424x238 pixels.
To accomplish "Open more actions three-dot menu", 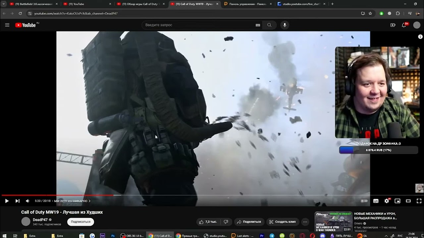I will pos(305,222).
